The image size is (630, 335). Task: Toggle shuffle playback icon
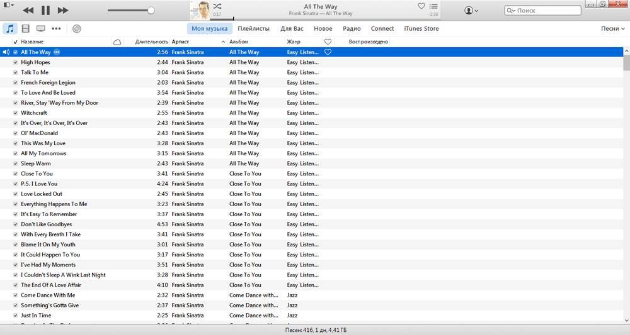click(x=217, y=6)
